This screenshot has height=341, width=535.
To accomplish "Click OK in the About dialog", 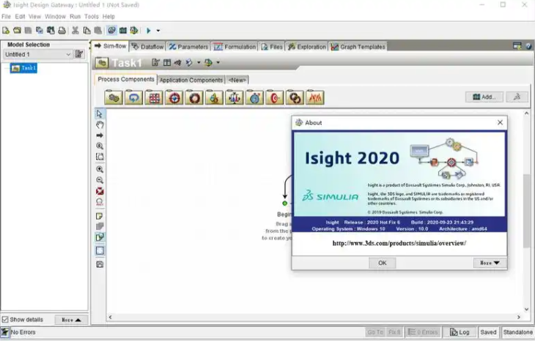I will pyautogui.click(x=382, y=263).
